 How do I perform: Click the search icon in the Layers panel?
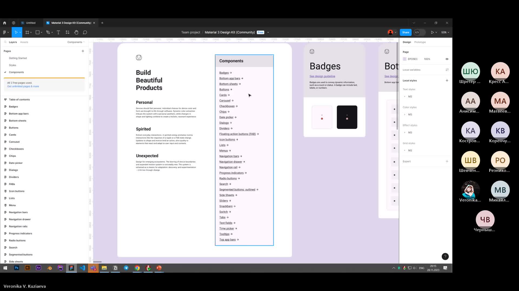[5, 42]
